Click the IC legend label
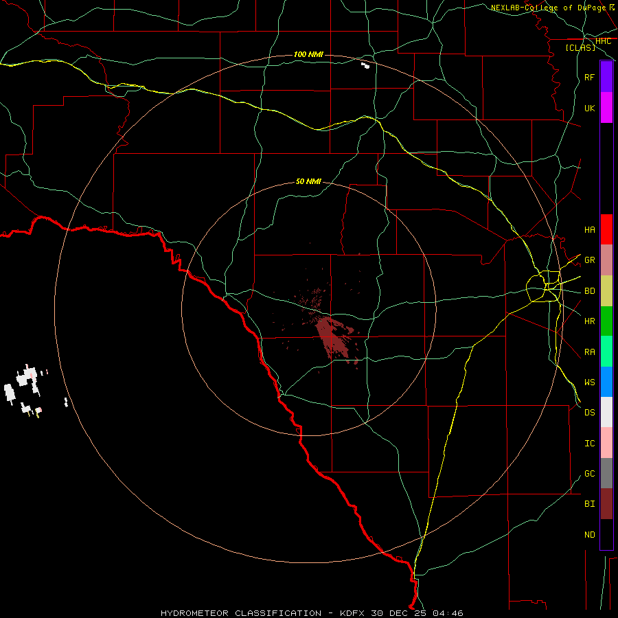The height and width of the screenshot is (618, 618). [x=589, y=444]
